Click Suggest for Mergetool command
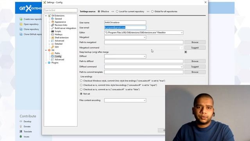This screenshot has height=141, width=250. [195, 48]
